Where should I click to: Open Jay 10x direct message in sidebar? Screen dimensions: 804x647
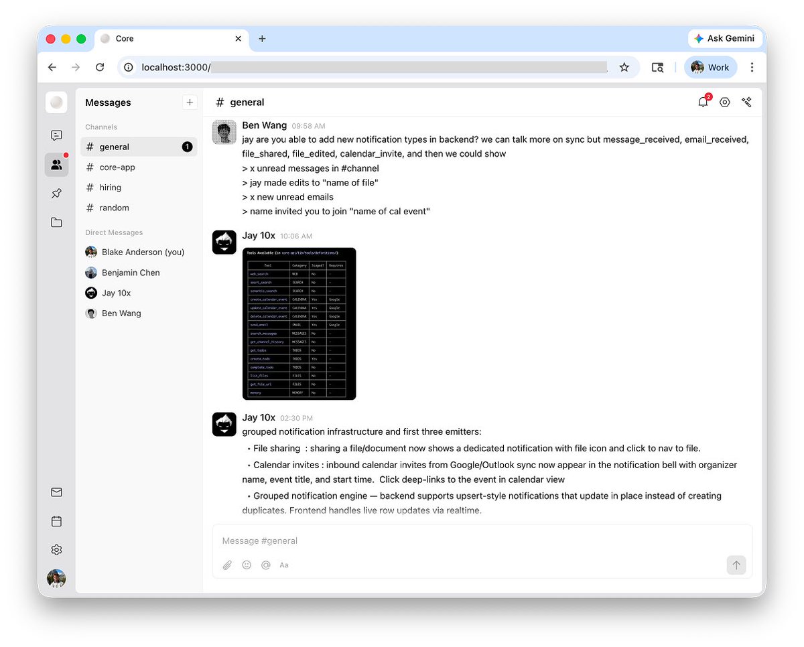[x=139, y=293]
